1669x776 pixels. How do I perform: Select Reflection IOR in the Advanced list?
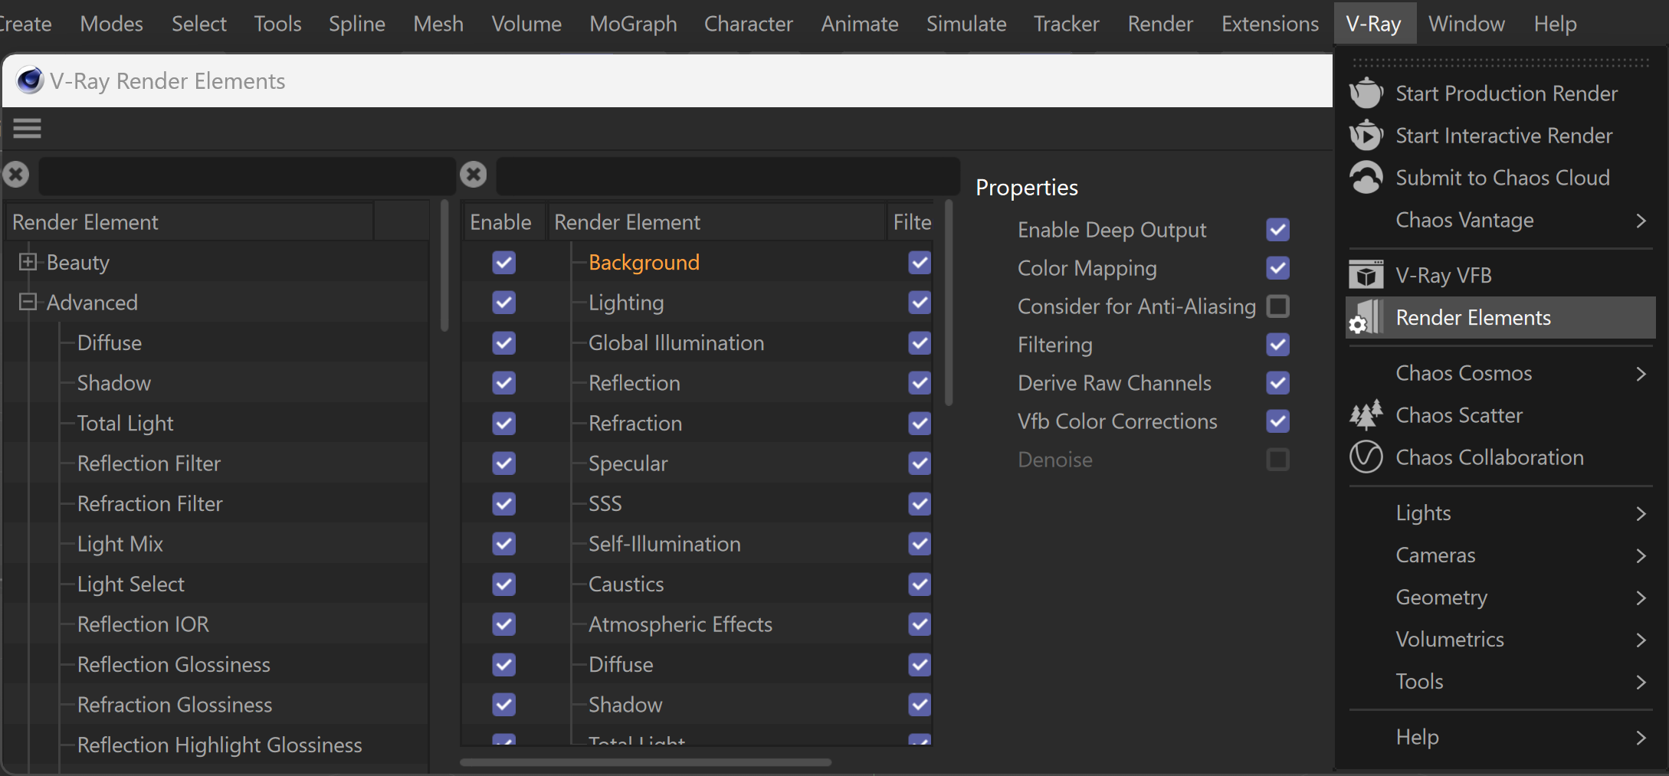pos(143,624)
